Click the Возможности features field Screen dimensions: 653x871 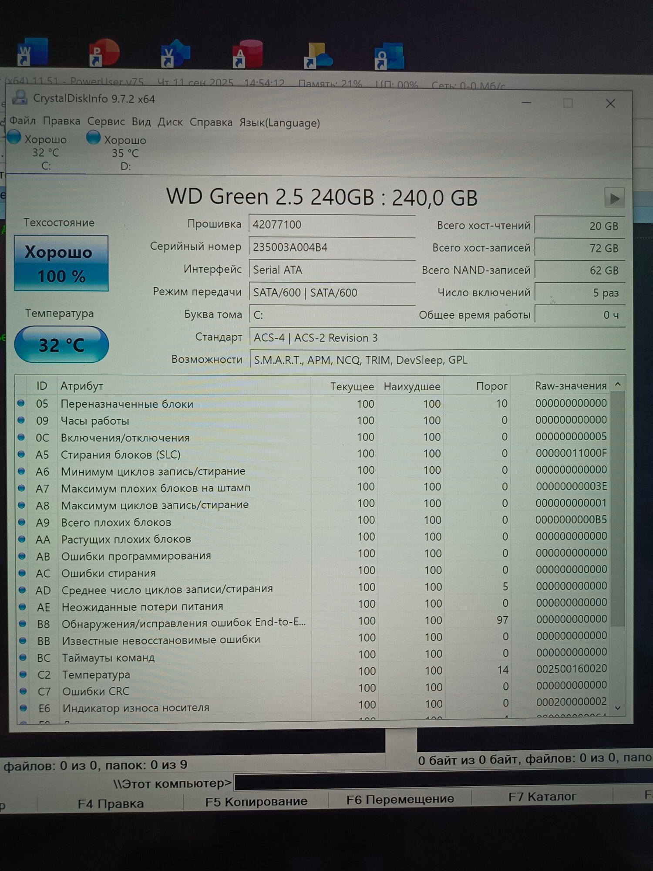pos(438,360)
